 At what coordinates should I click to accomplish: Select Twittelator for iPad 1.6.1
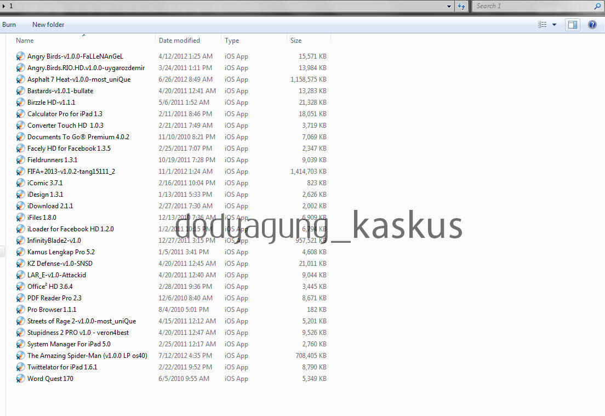pos(62,367)
